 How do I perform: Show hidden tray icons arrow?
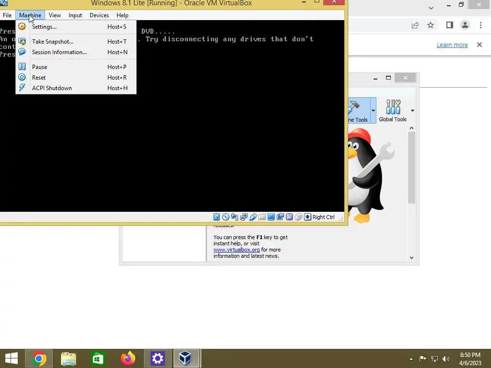(411, 359)
